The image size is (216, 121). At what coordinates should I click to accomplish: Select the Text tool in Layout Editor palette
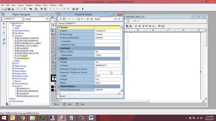(x=53, y=52)
